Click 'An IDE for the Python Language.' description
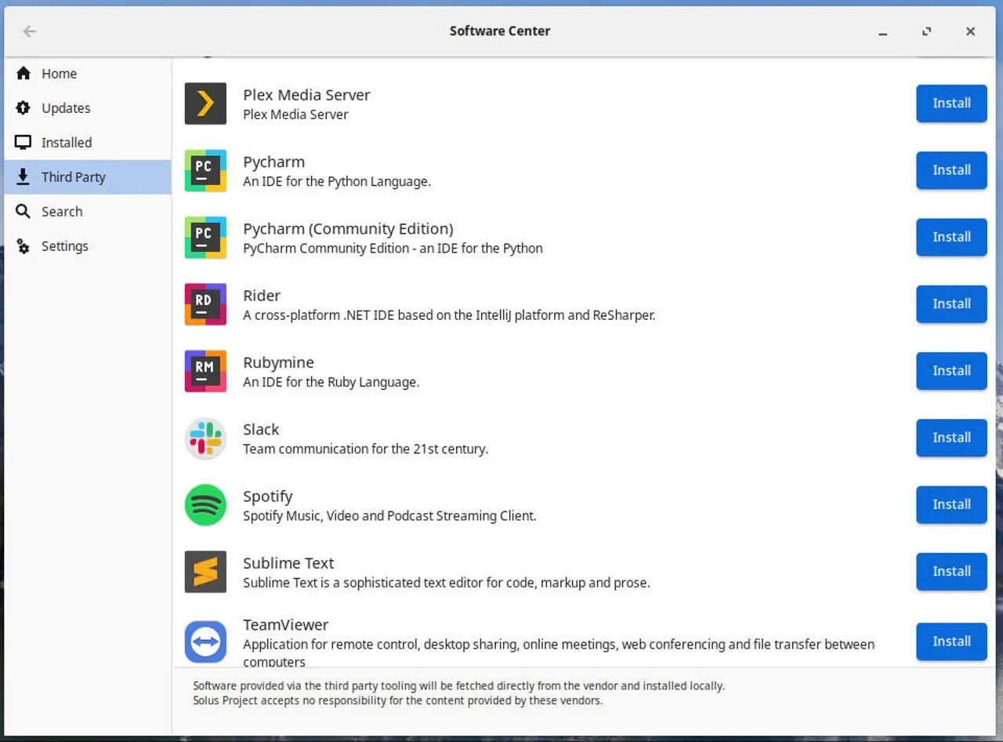 point(337,182)
